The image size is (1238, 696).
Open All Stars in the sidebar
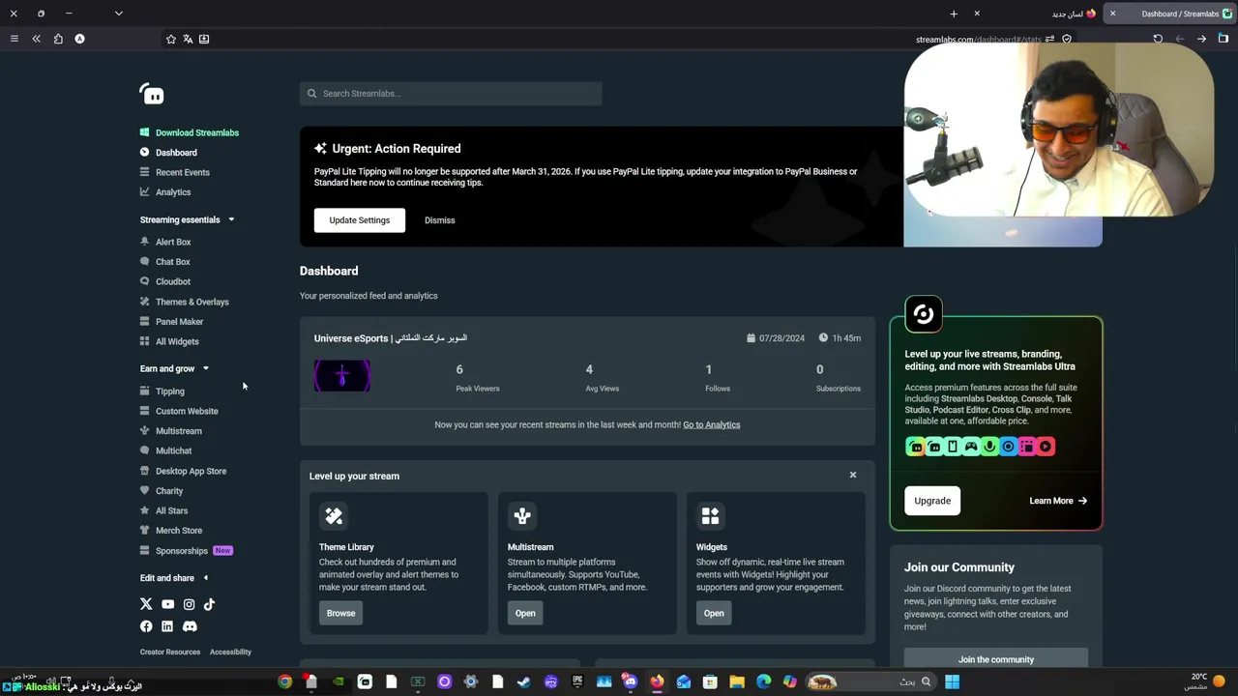pyautogui.click(x=164, y=510)
